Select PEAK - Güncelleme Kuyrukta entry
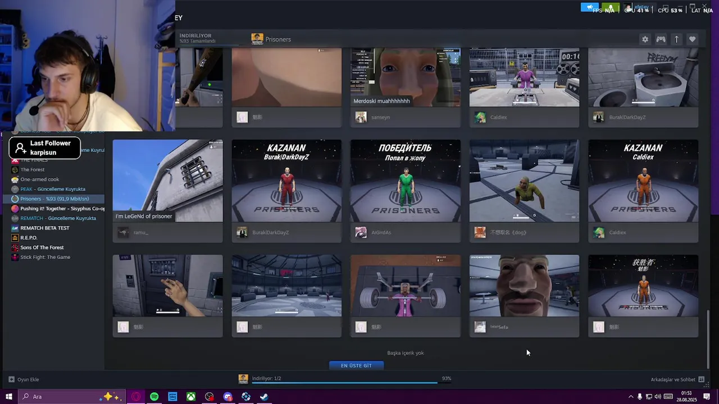The height and width of the screenshot is (404, 719). [53, 189]
